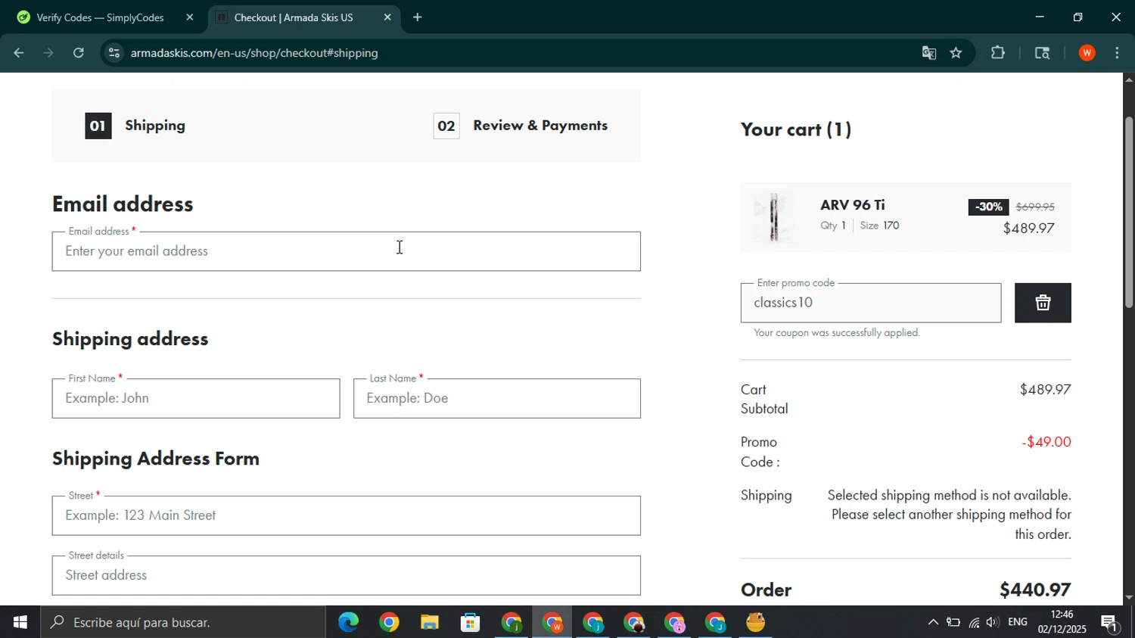This screenshot has height=638, width=1135.
Task: Click the ARV 96 Ti product name
Action: pos(853,205)
